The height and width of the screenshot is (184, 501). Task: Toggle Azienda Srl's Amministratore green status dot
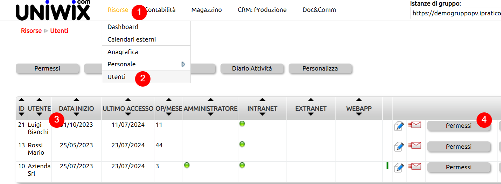pos(187,165)
